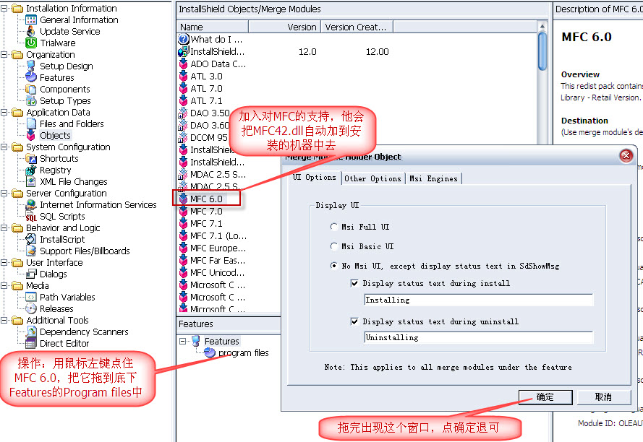The height and width of the screenshot is (442, 643).
Task: Collapse the Server Configuration tree node
Action: [4, 193]
